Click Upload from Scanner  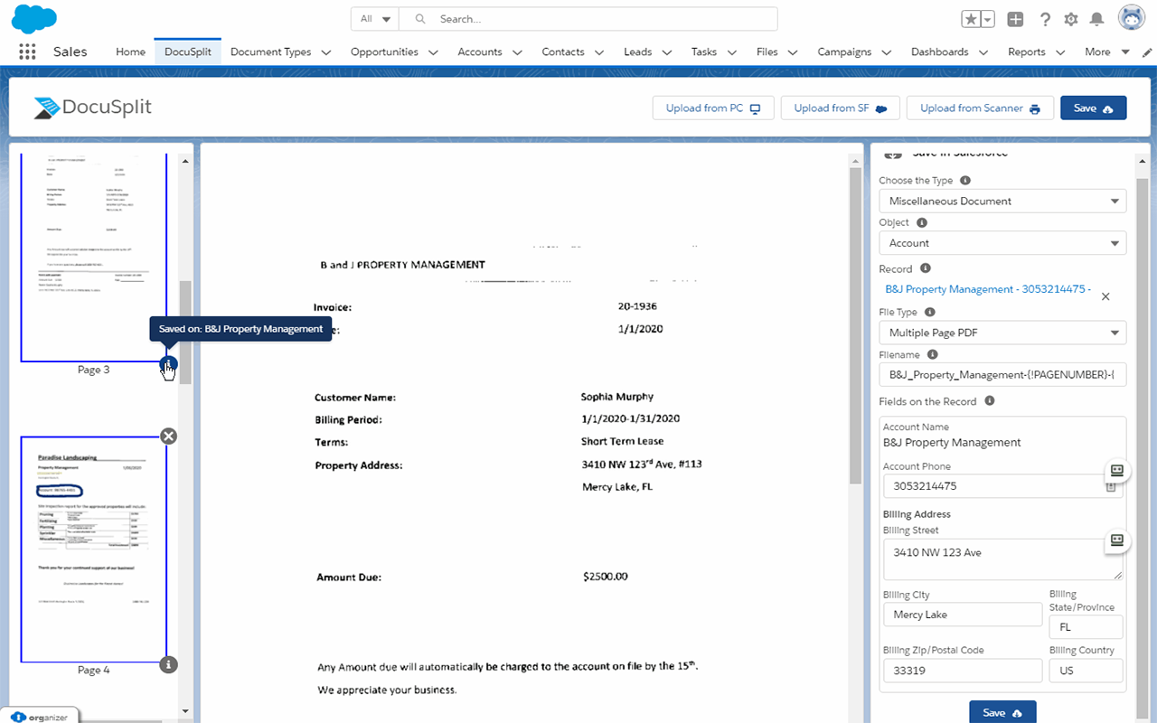[x=980, y=108]
